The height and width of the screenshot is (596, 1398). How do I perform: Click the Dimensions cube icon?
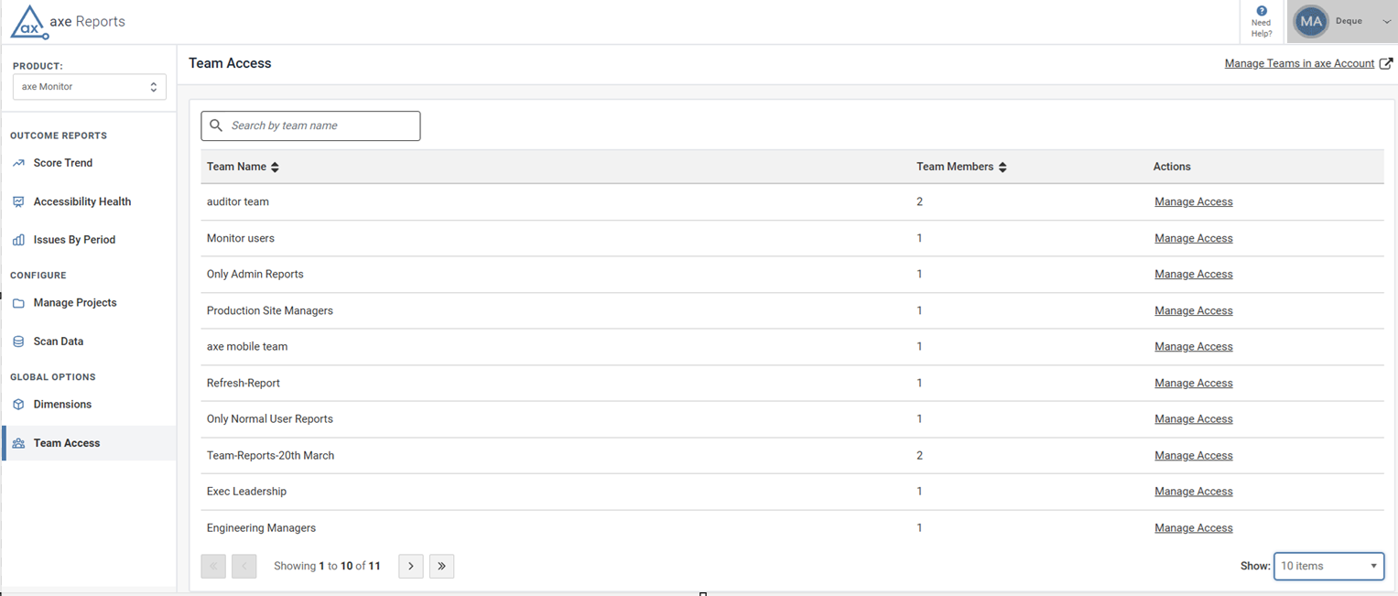click(x=18, y=405)
